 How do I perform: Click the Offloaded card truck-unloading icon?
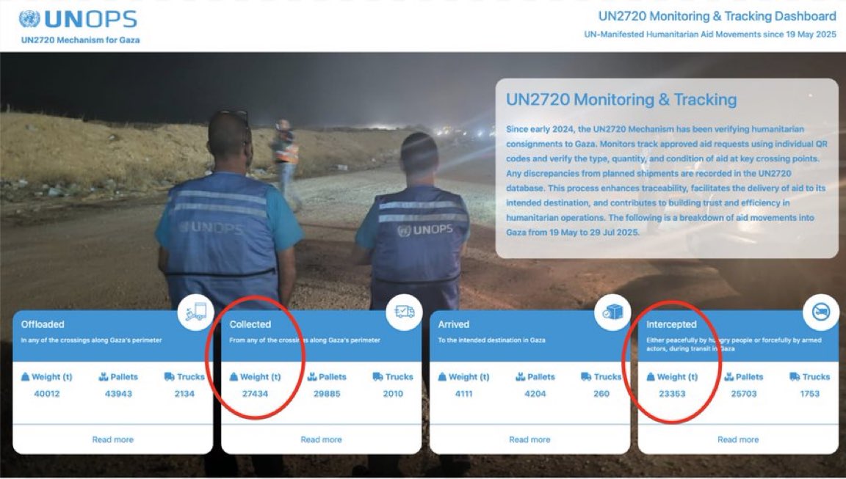[196, 312]
